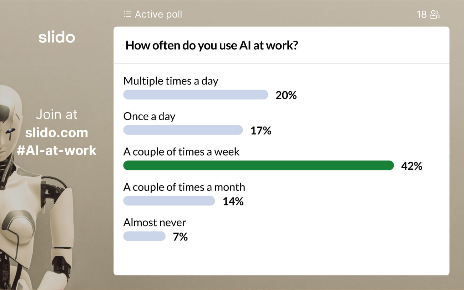The width and height of the screenshot is (464, 290).
Task: Click the 17% result bar
Action: [x=183, y=130]
